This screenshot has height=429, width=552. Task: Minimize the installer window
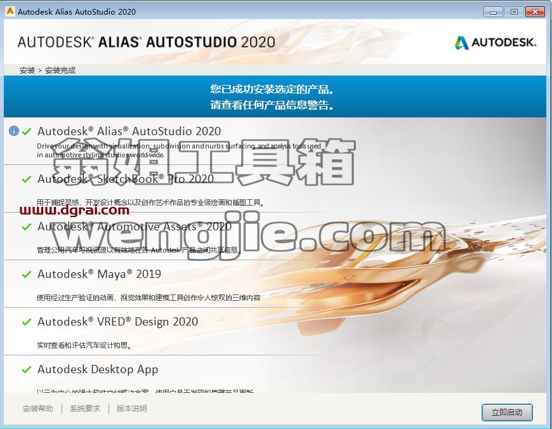click(493, 12)
